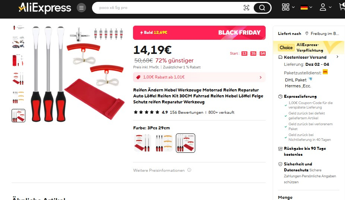Expand the German flag language dropdown
Viewport: 345px width, 200px height.
(x=306, y=7)
